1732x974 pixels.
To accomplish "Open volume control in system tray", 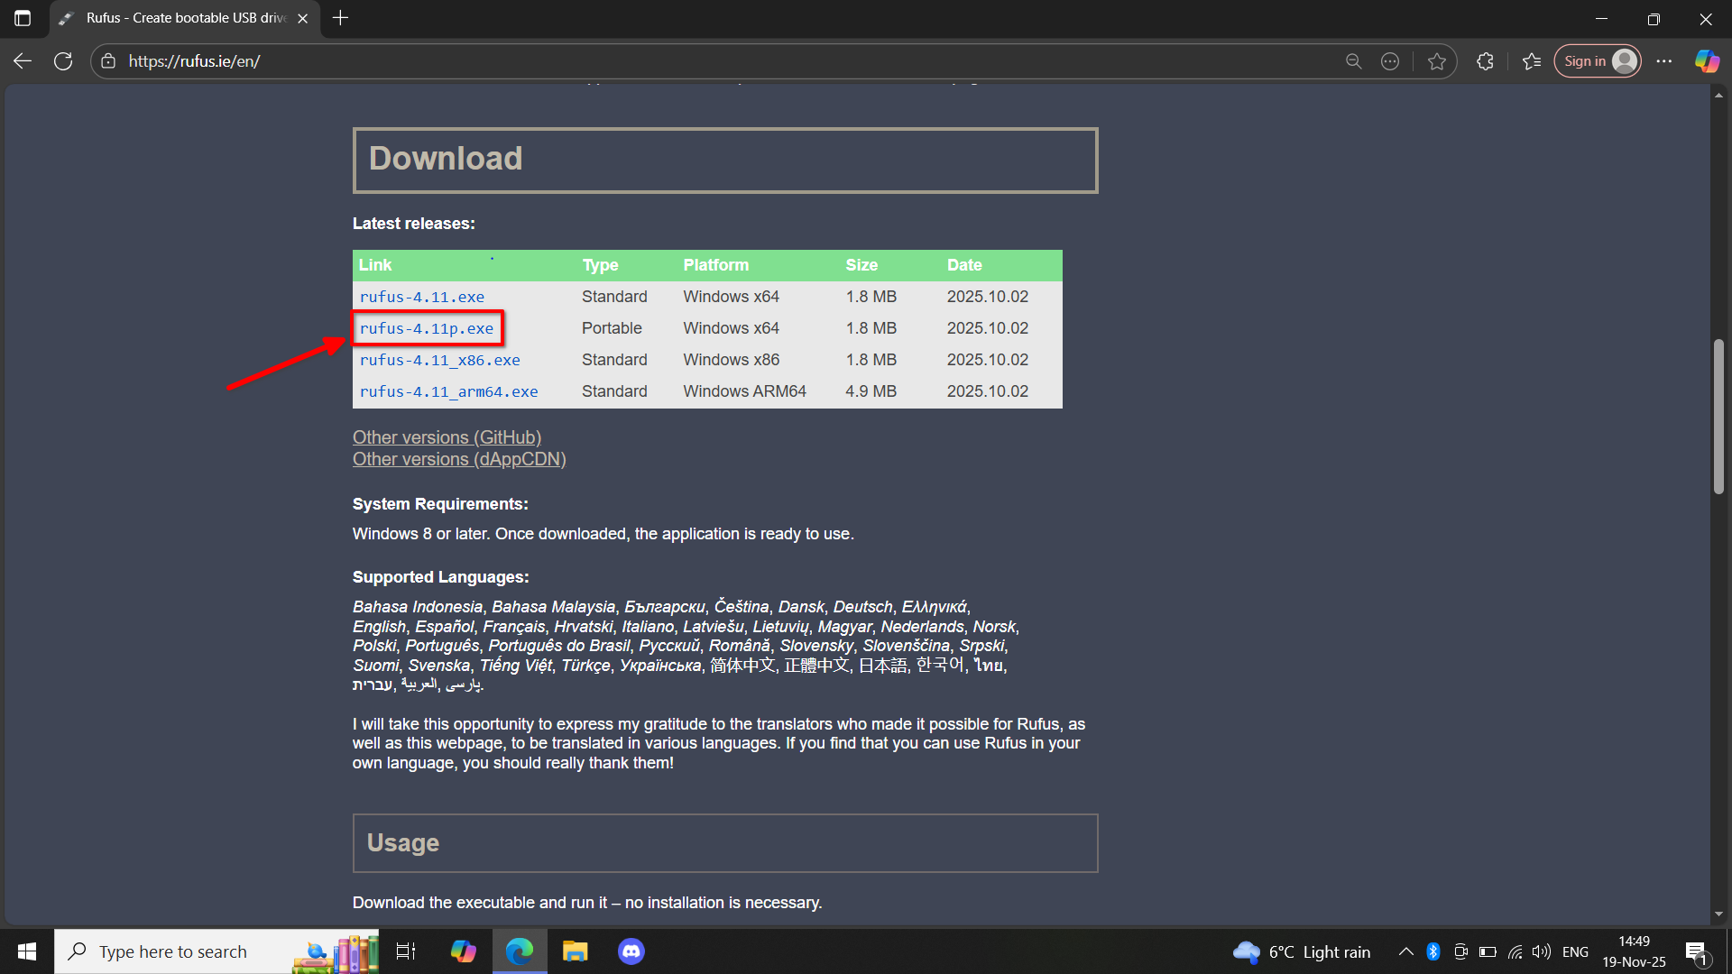I will pyautogui.click(x=1542, y=951).
